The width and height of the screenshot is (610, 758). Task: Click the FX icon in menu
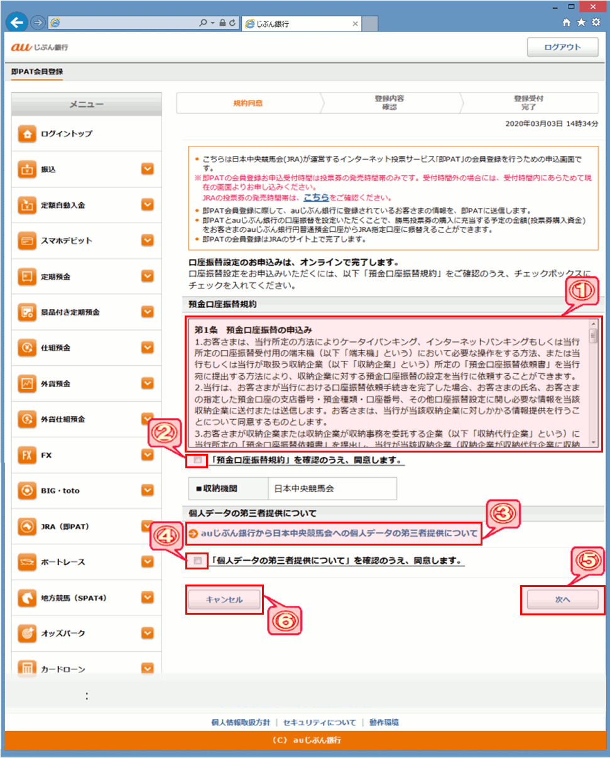coord(26,454)
